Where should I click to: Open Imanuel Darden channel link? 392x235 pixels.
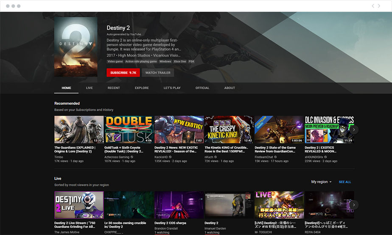click(x=215, y=228)
